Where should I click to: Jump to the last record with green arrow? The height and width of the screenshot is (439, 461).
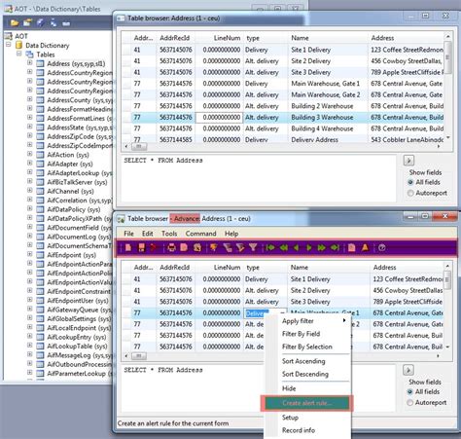[335, 248]
